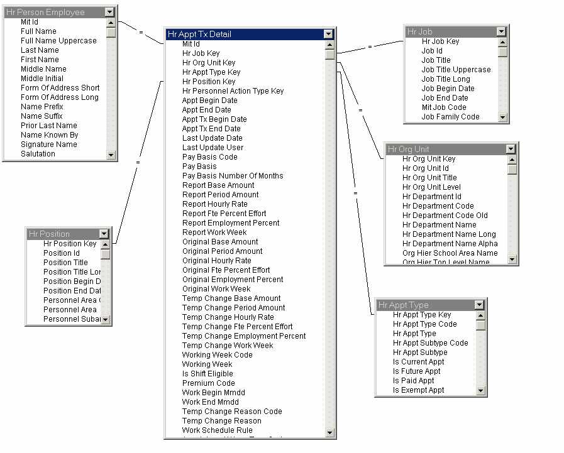Select Mit Job Code in Hr Job

click(x=444, y=107)
